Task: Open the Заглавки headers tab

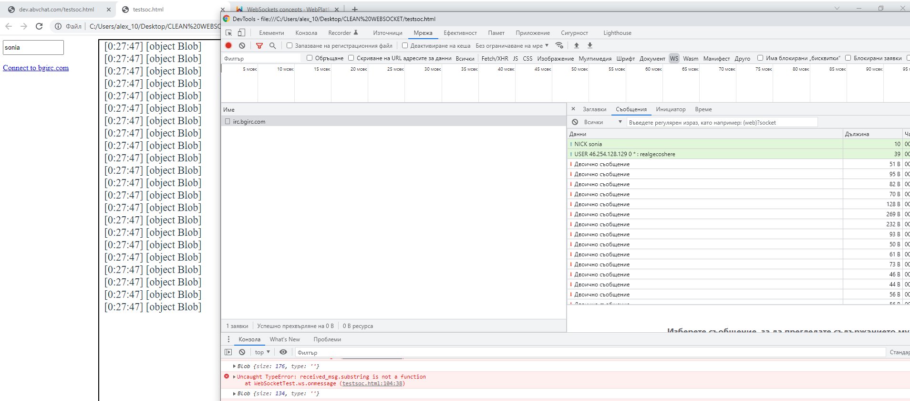Action: pos(594,109)
